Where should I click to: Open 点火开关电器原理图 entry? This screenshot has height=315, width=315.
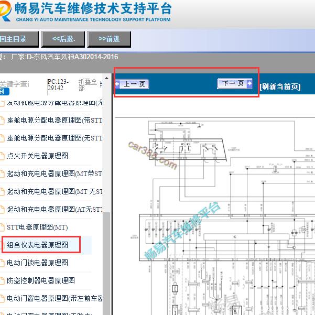pyautogui.click(x=38, y=156)
